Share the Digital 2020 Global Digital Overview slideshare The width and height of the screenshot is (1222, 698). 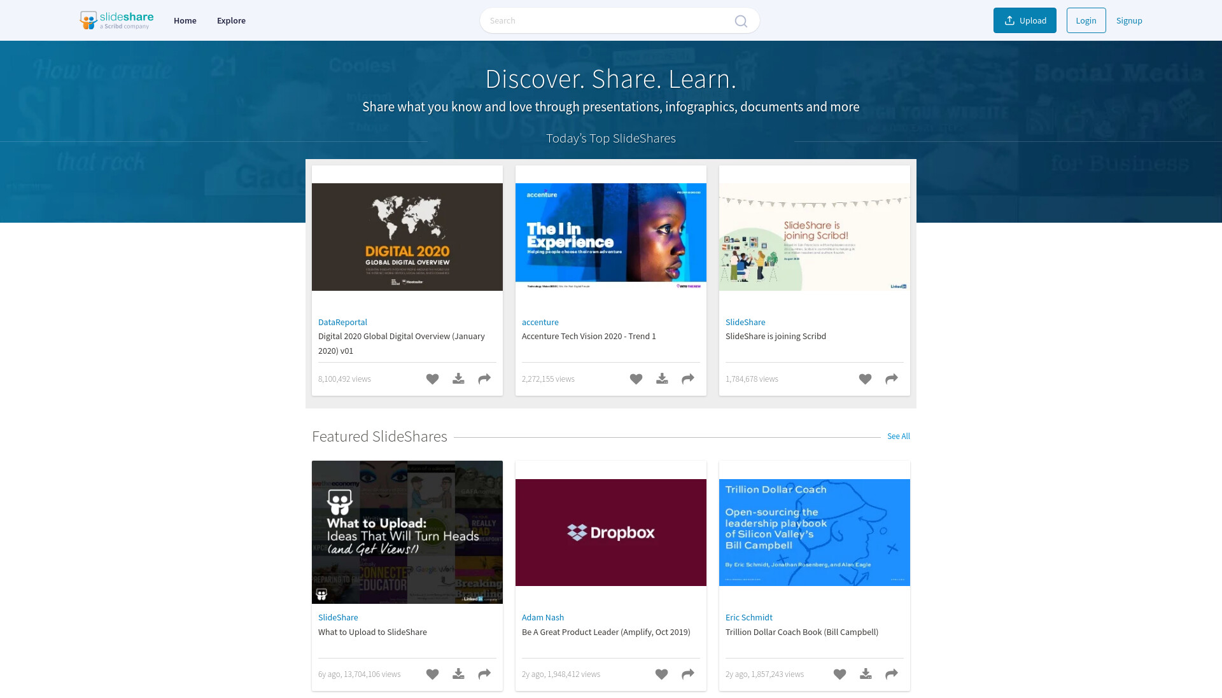(x=484, y=379)
